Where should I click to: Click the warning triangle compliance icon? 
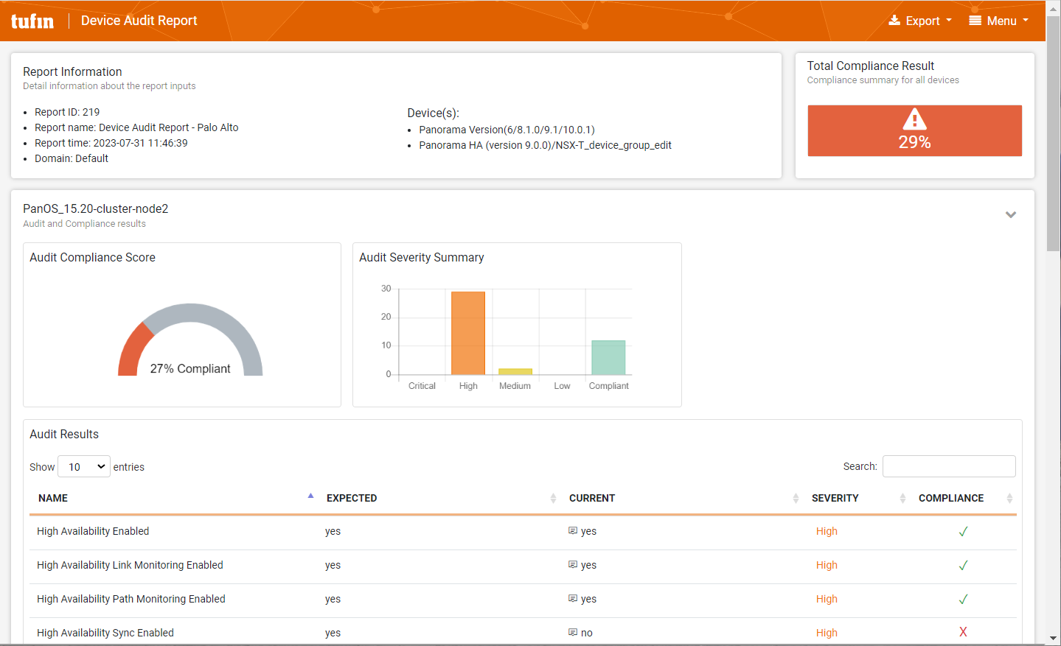[914, 119]
